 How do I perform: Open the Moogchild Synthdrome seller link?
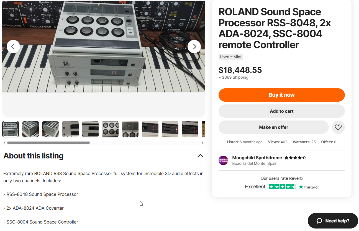[x=257, y=158]
